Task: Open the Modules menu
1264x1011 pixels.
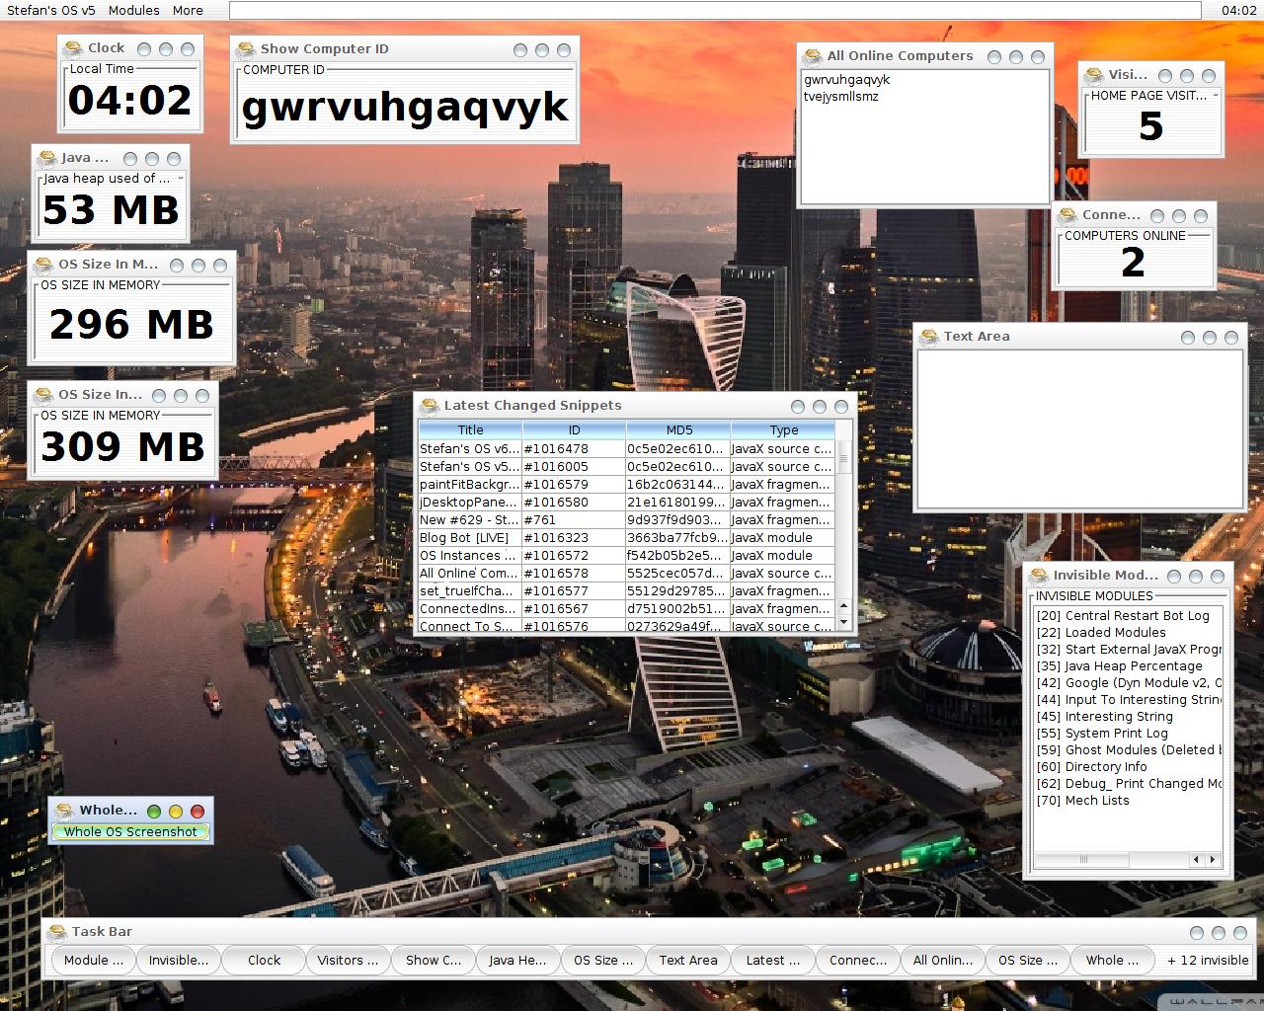Action: (133, 10)
